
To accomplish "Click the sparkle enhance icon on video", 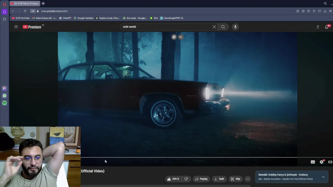I will coord(181,37).
